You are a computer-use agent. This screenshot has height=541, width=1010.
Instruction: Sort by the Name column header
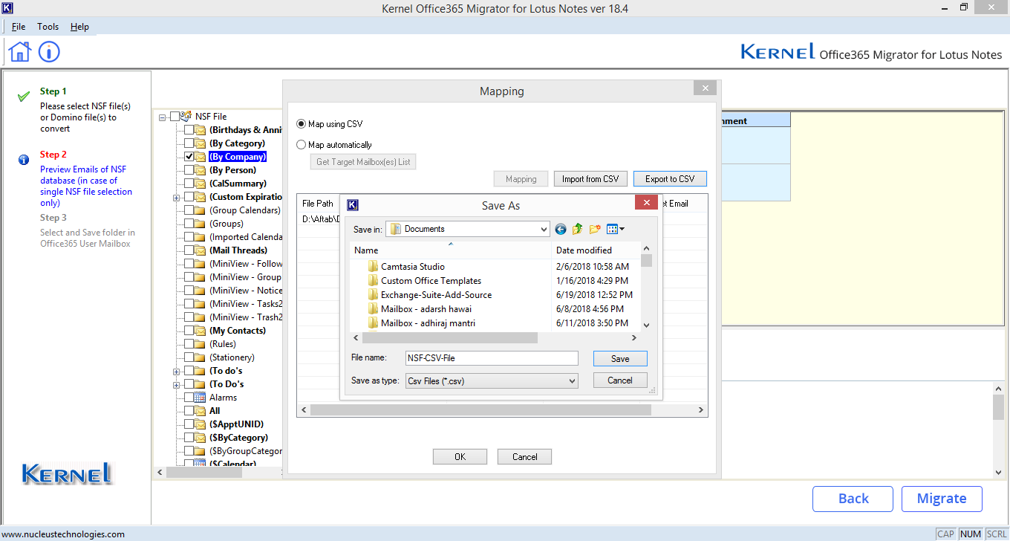click(451, 250)
